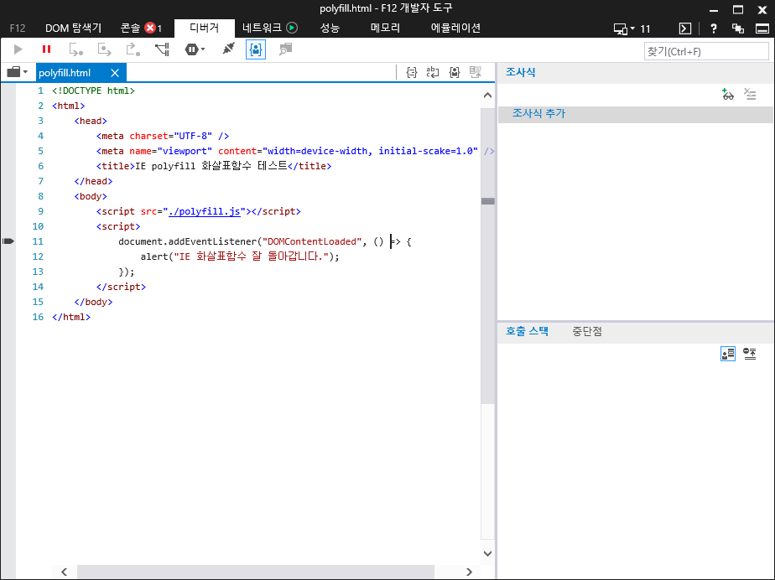Click the Step Into icon

[x=75, y=49]
